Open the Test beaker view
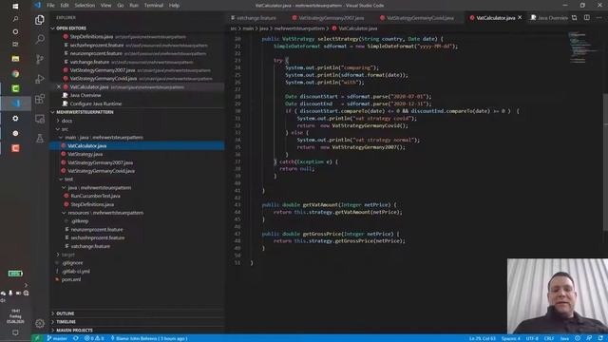608x342 pixels. point(40,138)
